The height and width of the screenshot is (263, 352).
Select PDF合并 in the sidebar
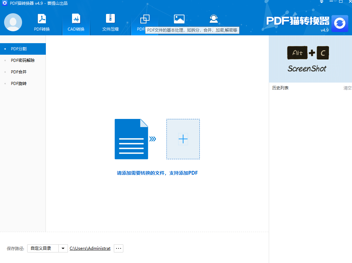point(23,72)
